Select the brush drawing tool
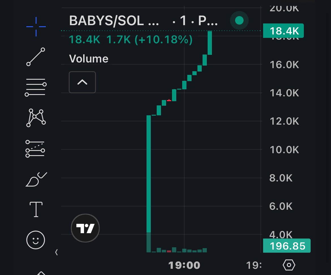Viewport: 331px width, 275px height. (x=36, y=179)
